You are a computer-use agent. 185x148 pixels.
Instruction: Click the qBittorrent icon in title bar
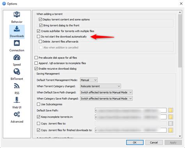(x=4, y=4)
